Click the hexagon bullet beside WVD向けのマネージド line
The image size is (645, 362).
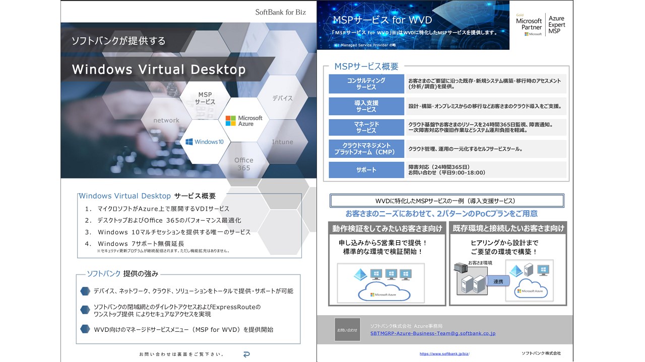point(85,330)
